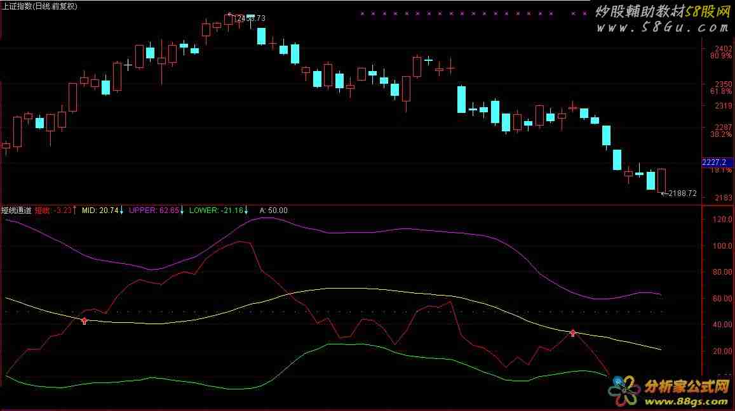The image size is (735, 411).
Task: Click the A: 50.00 parameter label
Action: [274, 210]
